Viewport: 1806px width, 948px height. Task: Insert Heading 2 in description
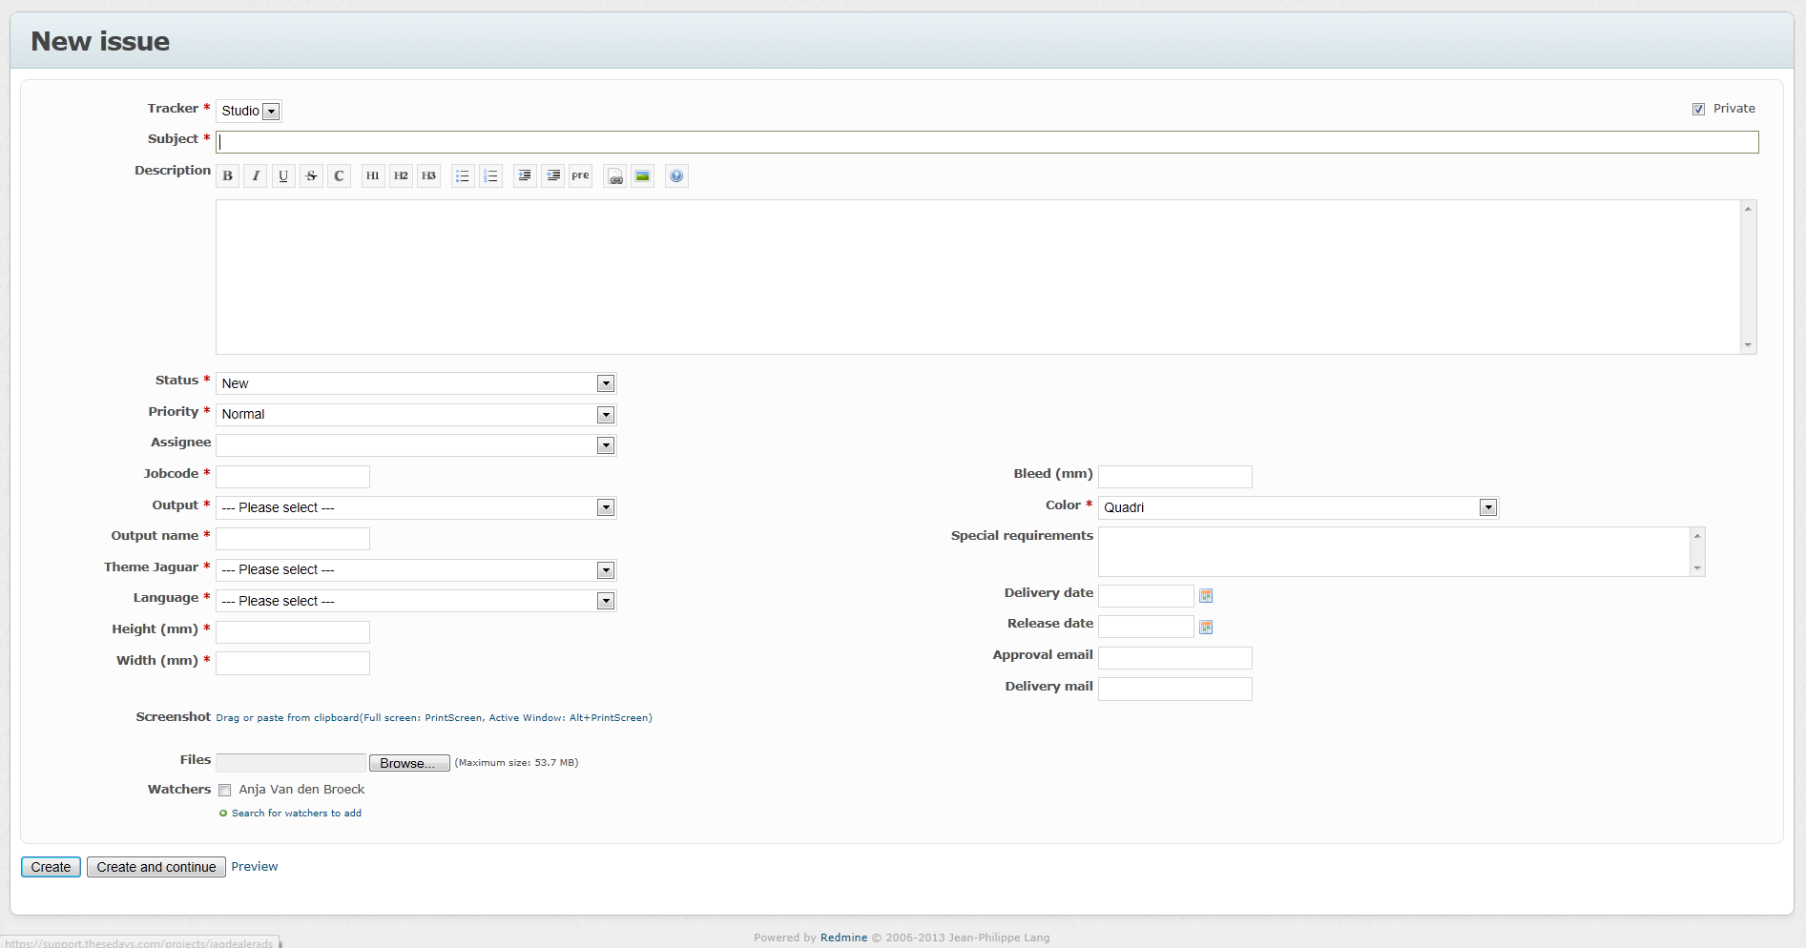coord(401,176)
